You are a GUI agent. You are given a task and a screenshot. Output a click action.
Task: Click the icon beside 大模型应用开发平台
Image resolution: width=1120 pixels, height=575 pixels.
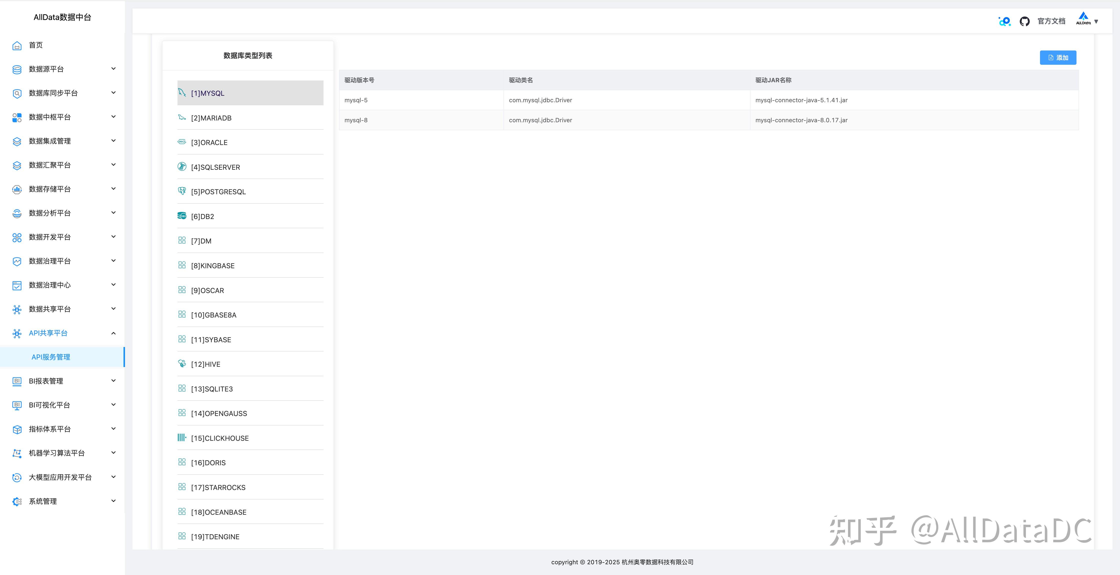17,477
